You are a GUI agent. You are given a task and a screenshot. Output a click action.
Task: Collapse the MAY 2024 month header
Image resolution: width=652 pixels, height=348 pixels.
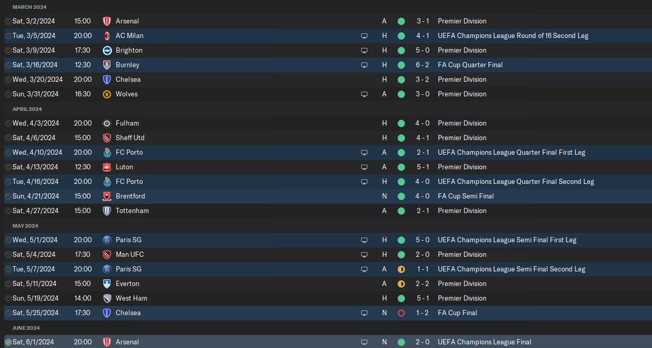26,226
